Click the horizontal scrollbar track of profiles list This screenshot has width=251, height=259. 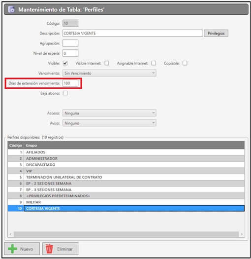pyautogui.click(x=126, y=234)
